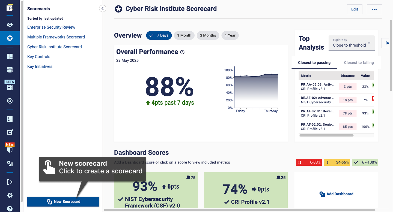Click the Edit button

tap(355, 9)
